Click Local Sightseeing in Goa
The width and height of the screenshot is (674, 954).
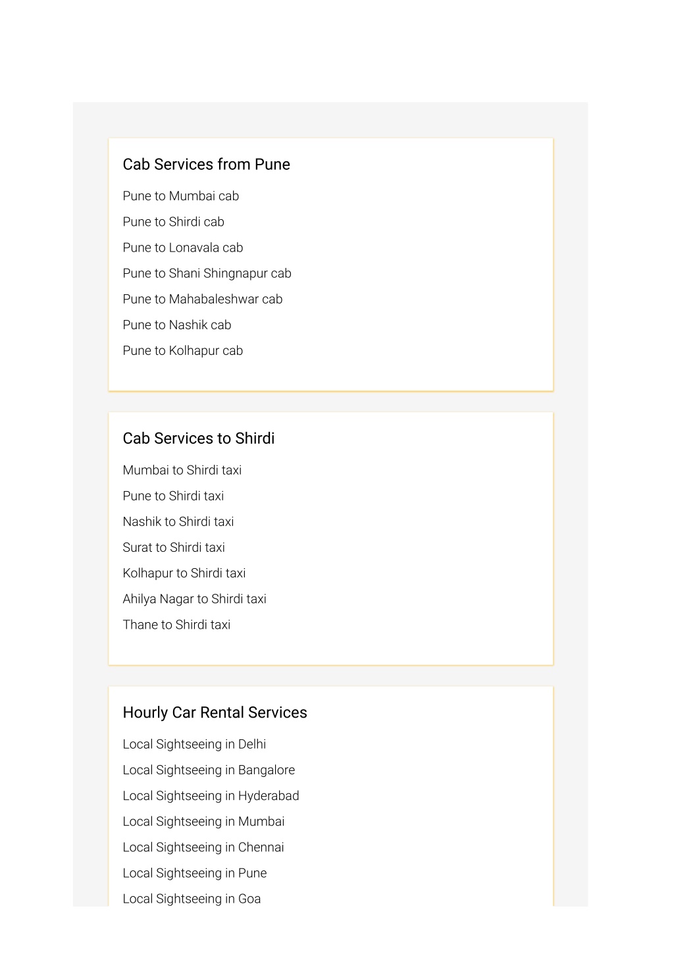pos(192,899)
